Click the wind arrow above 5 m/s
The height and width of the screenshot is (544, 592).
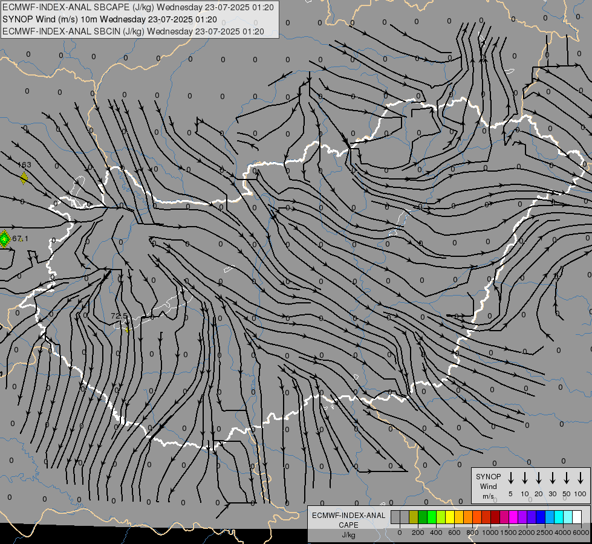510,478
